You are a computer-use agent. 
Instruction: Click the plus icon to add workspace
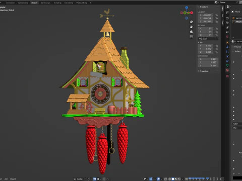point(90,3)
